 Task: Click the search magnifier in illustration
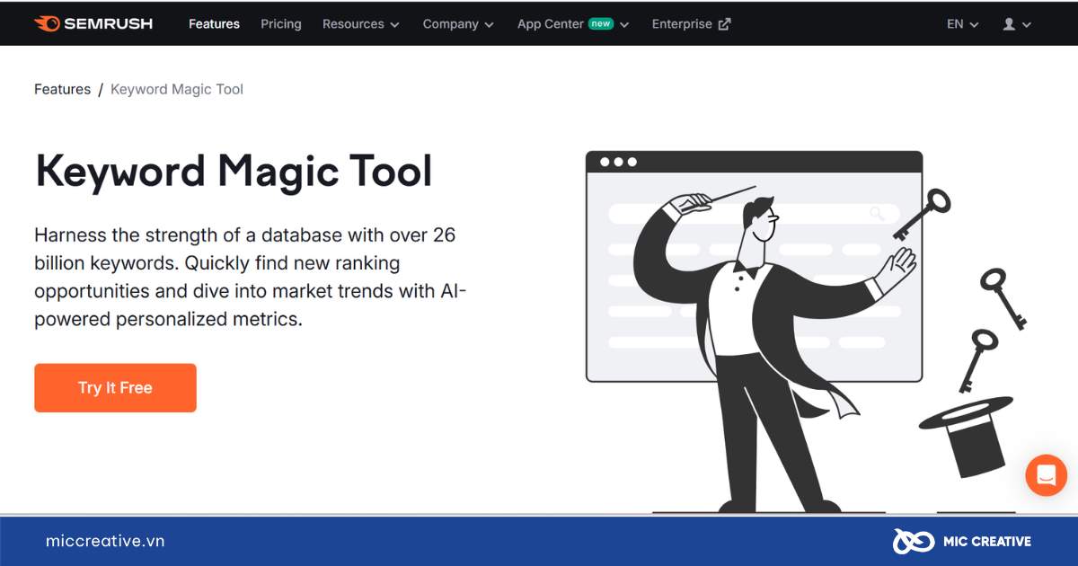click(877, 214)
